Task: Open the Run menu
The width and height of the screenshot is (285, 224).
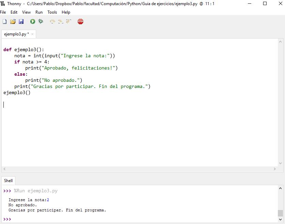Action: click(x=39, y=12)
